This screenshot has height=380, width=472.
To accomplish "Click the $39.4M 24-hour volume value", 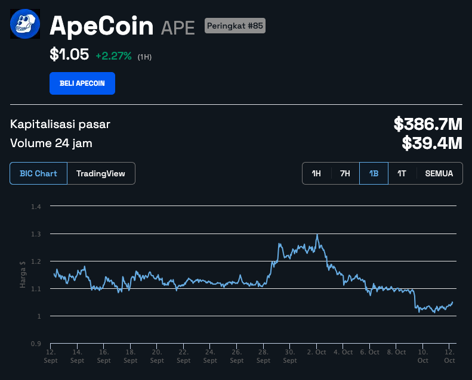I will pos(432,143).
